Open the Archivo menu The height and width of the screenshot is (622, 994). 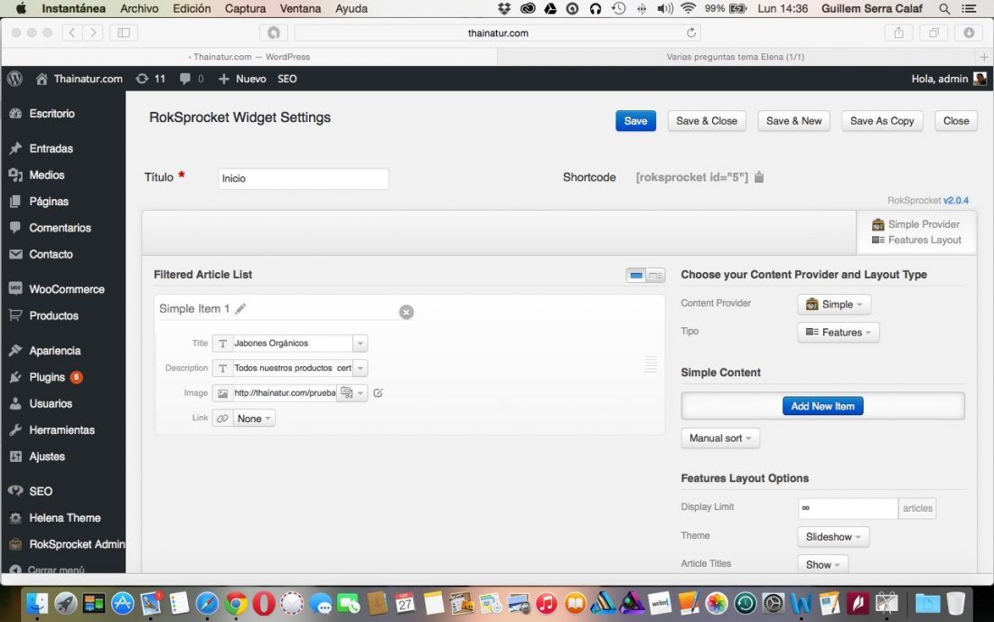(x=139, y=8)
